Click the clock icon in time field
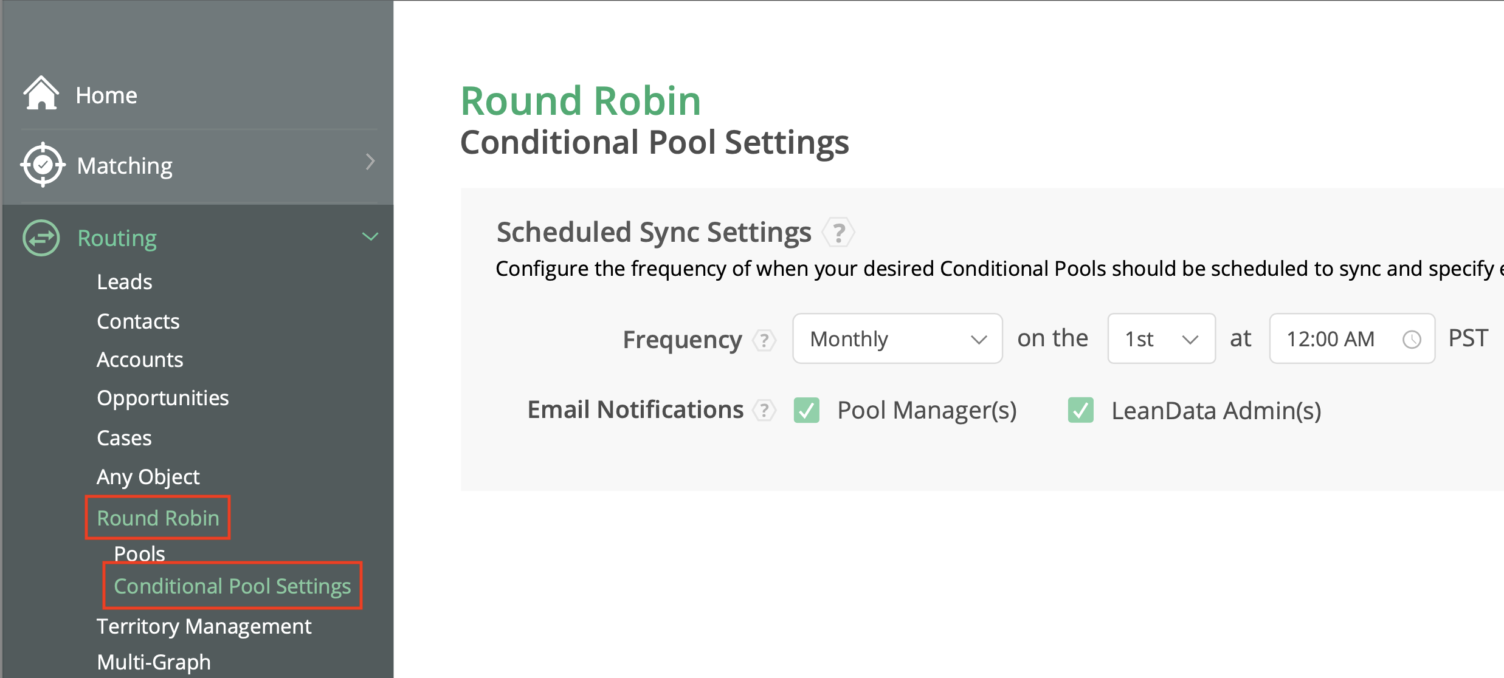The width and height of the screenshot is (1504, 678). pos(1412,340)
